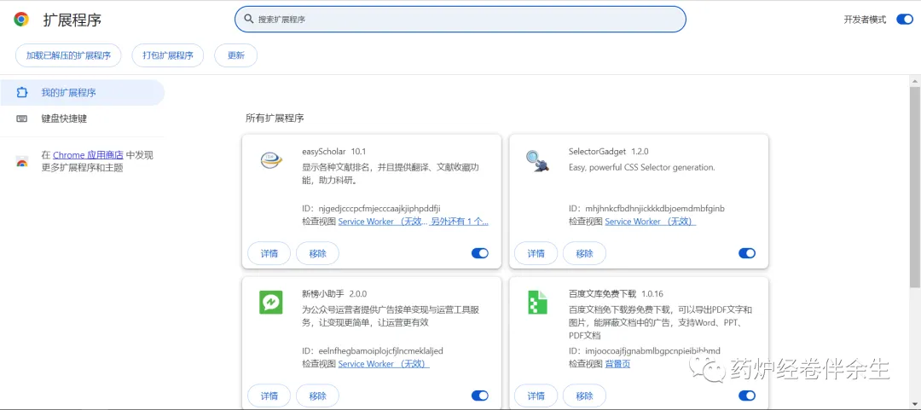Open SelectorGadget Service Worker (无效) link
The image size is (921, 410).
650,222
